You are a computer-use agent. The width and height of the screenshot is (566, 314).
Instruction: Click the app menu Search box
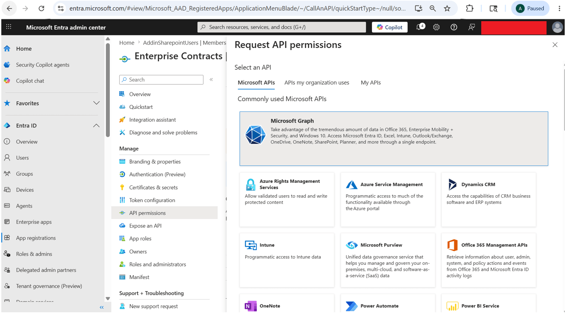[161, 79]
